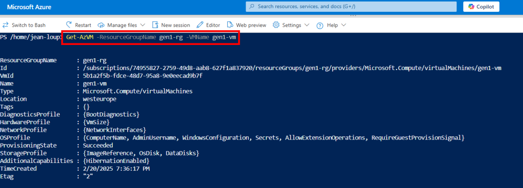The width and height of the screenshot is (523, 188).
Task: Open a New session via its icon
Action: coord(155,25)
